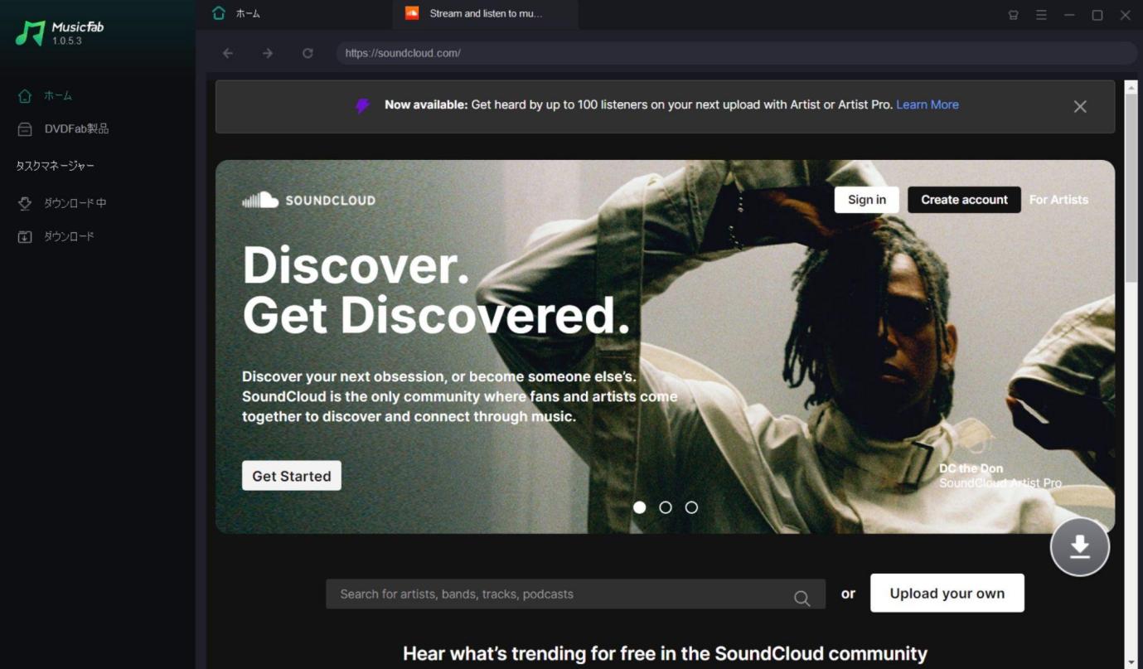Open the skin/shirt icon in title bar

1013,15
